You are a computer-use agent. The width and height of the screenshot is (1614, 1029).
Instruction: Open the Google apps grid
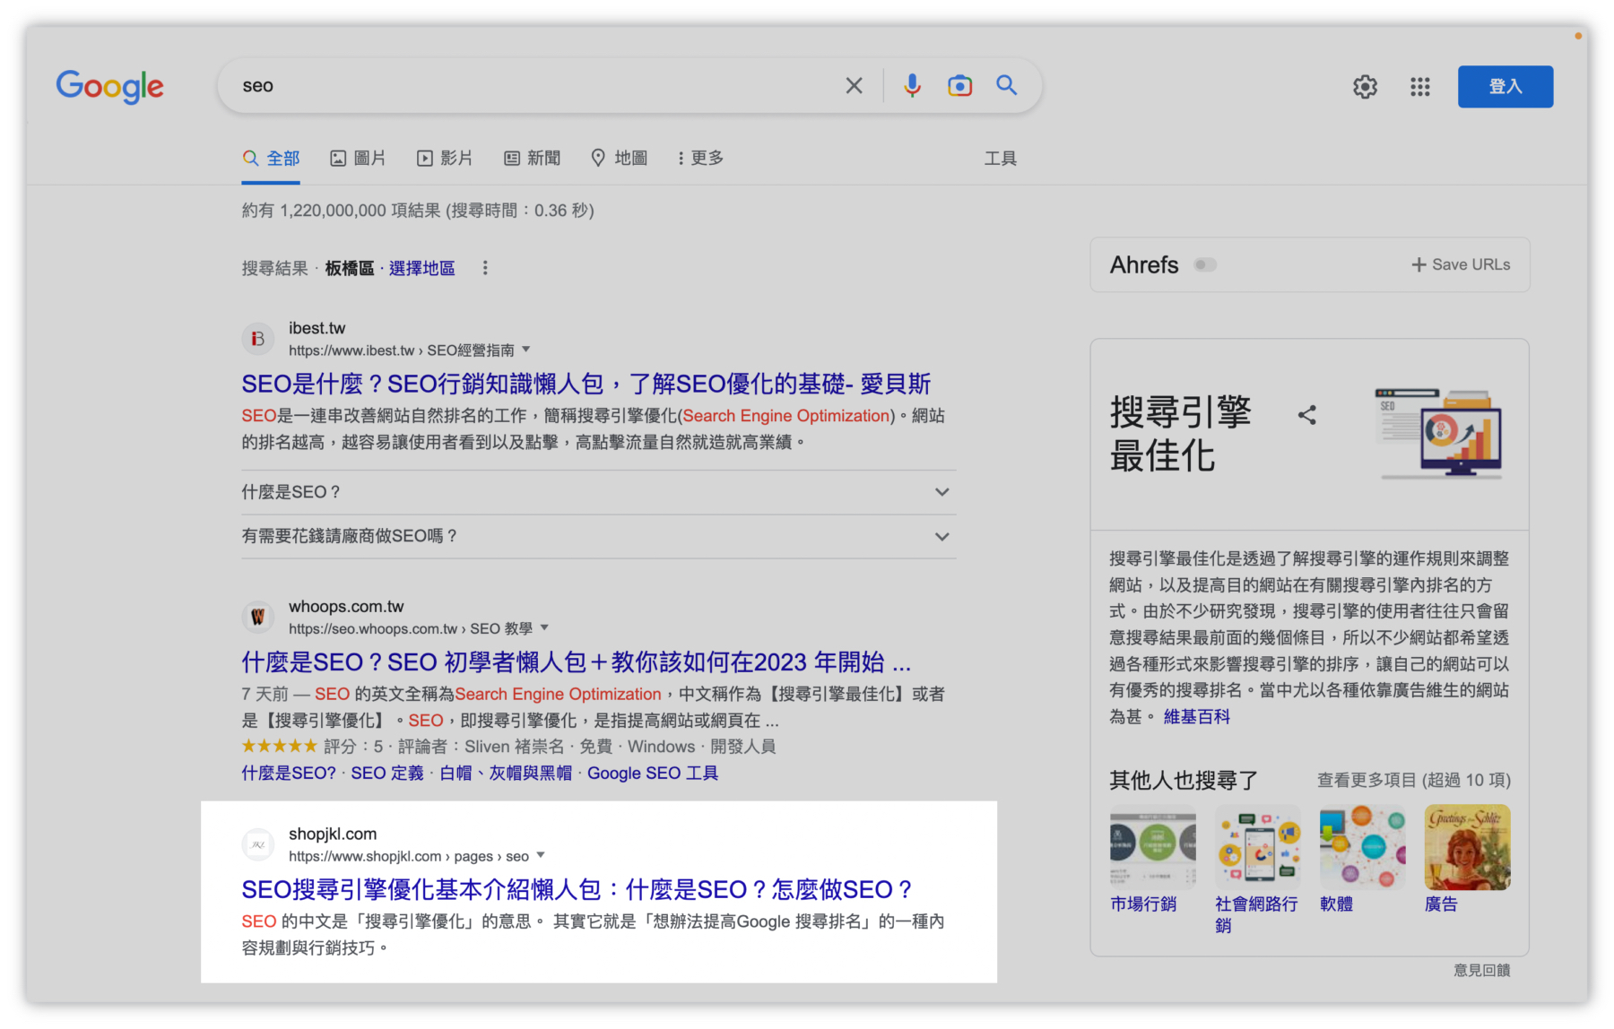pyautogui.click(x=1419, y=86)
